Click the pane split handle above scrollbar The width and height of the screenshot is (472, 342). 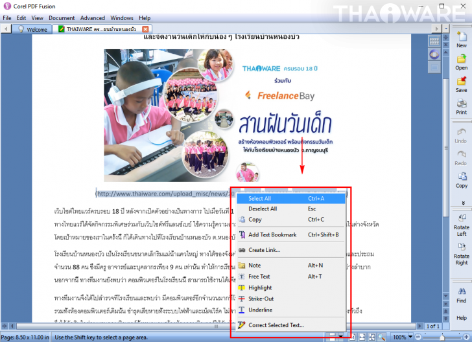pyautogui.click(x=446, y=37)
